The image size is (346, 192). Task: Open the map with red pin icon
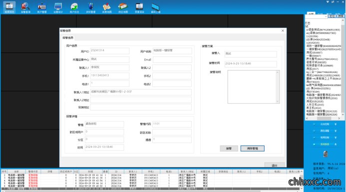coord(107,7)
